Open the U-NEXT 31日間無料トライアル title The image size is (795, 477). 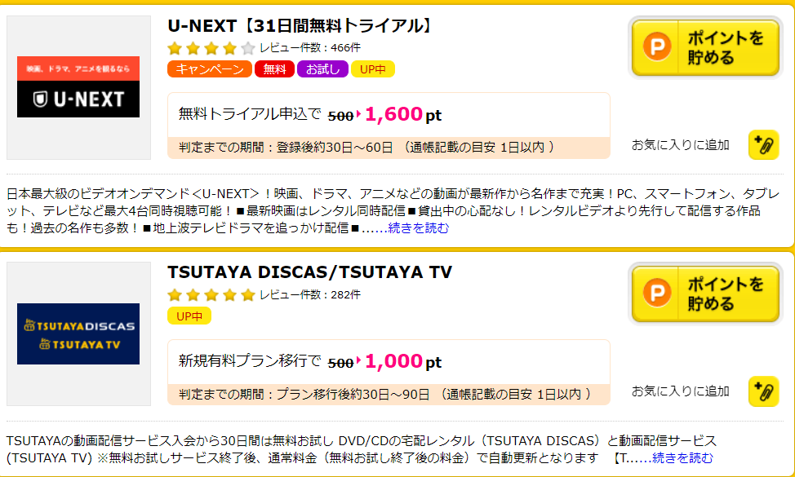[300, 26]
